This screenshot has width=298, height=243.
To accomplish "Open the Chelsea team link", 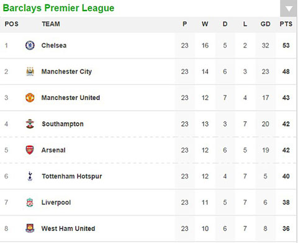I will click(x=54, y=45).
